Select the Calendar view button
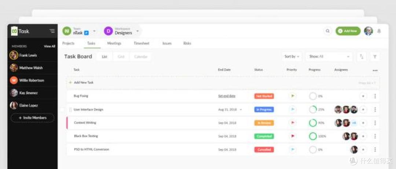 [140, 57]
